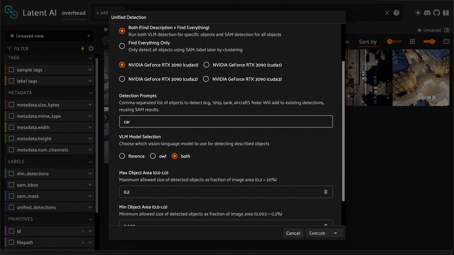
Task: Click the lightning bolt icon beside FILTER
Action: (x=83, y=49)
